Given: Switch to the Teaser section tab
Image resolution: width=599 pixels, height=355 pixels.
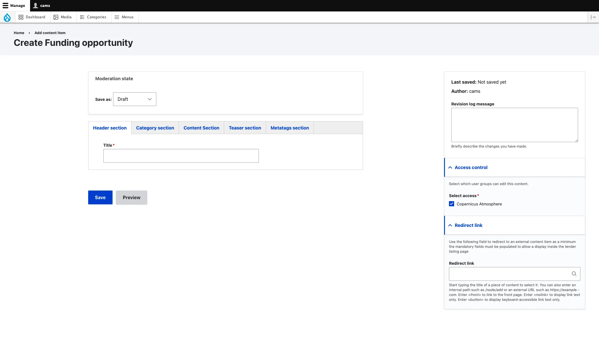Looking at the screenshot, I should [x=245, y=128].
